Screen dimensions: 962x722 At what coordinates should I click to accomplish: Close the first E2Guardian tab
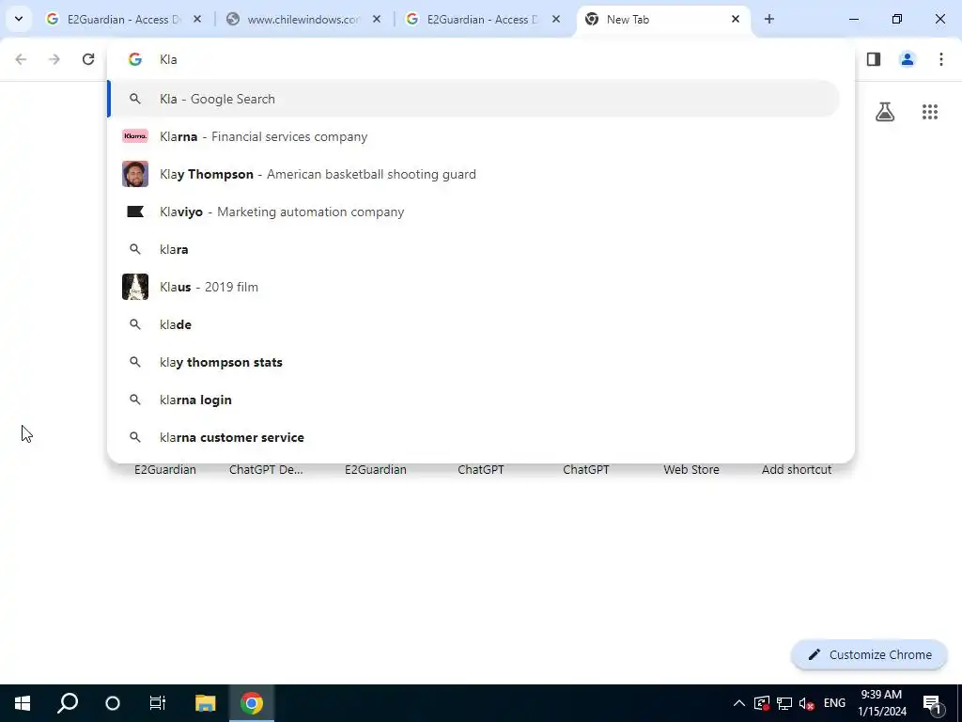[197, 20]
